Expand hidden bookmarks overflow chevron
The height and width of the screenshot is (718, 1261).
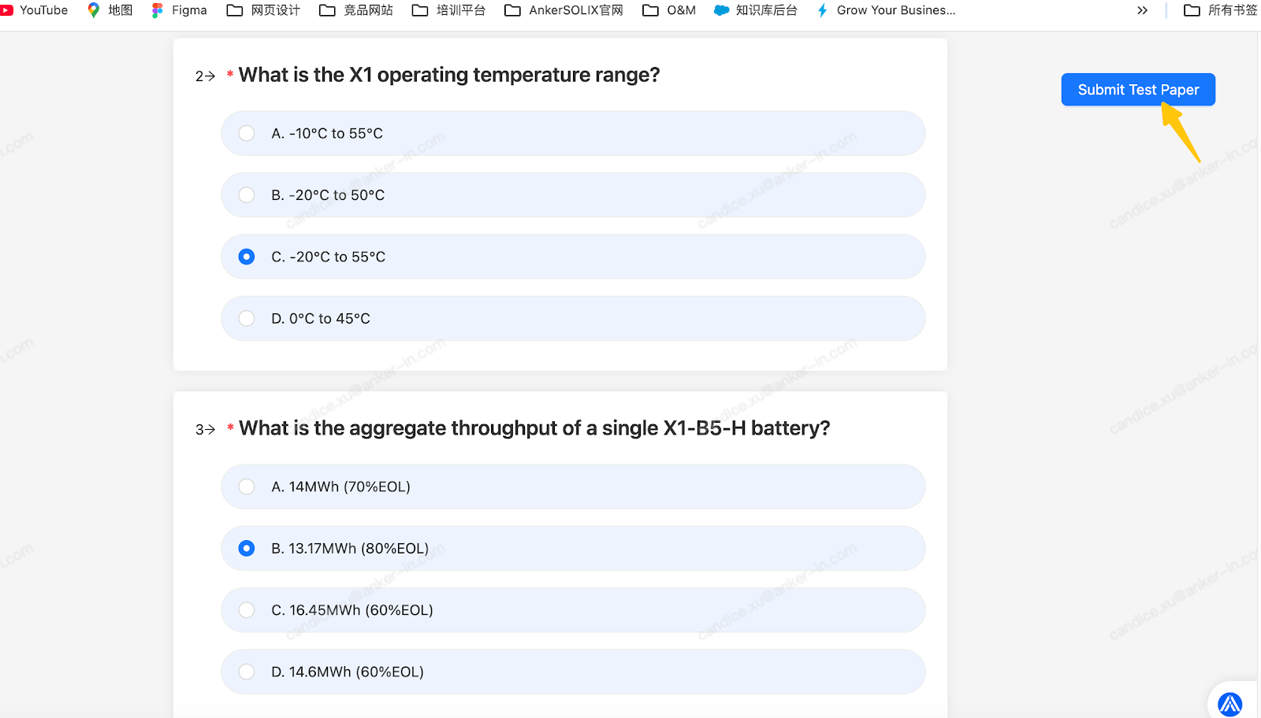[1142, 10]
